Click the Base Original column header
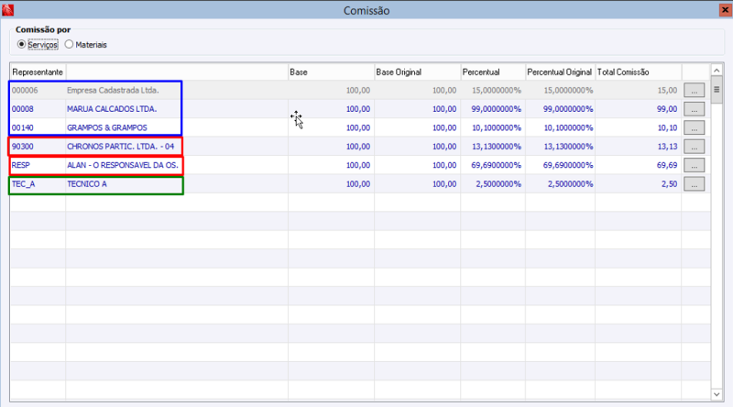This screenshot has height=407, width=733. [417, 72]
